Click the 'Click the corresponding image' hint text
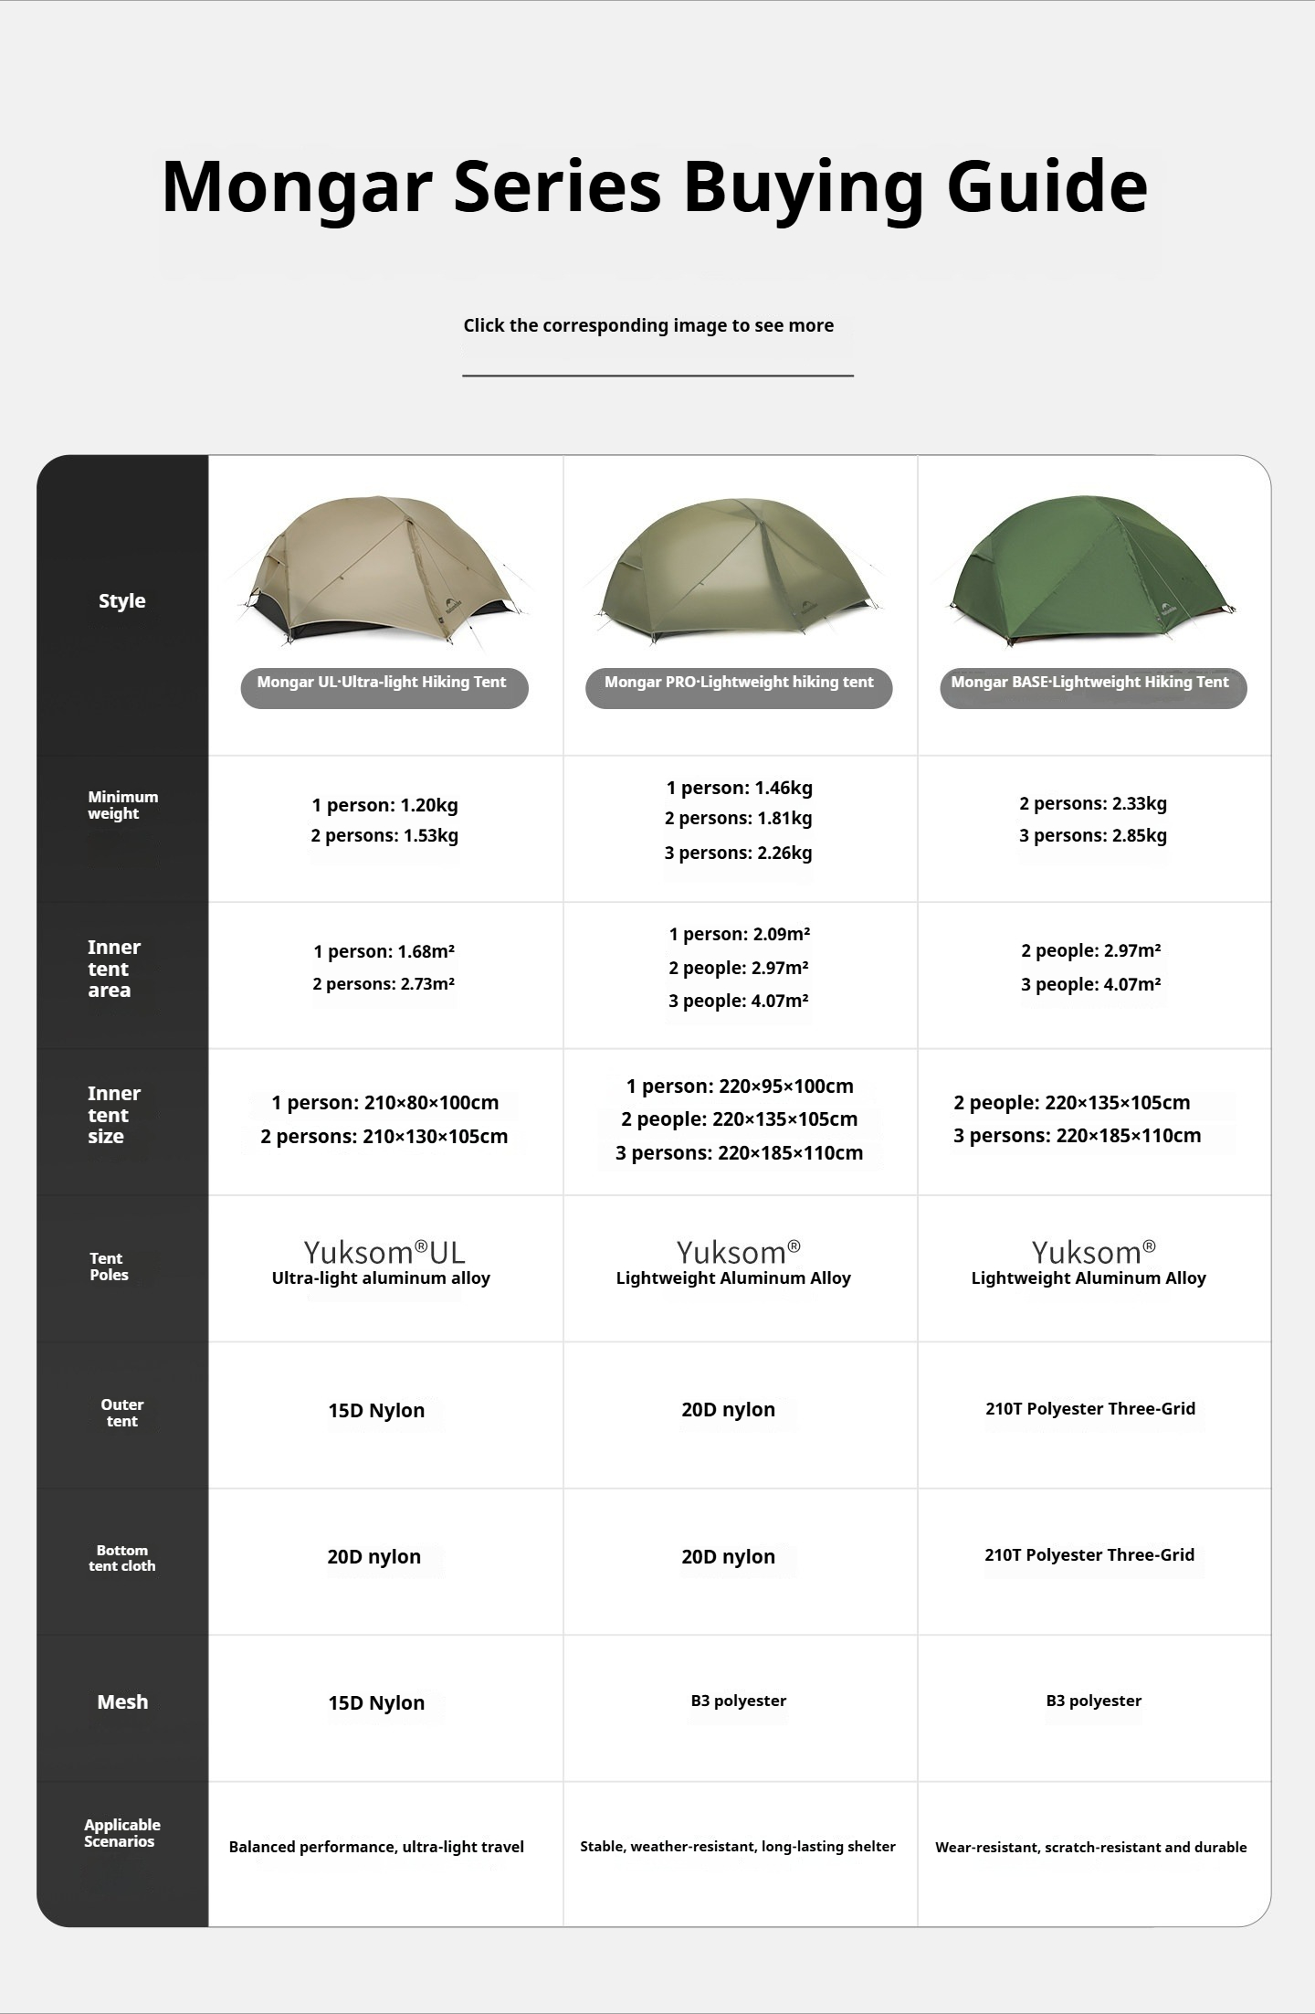This screenshot has height=2014, width=1315. (x=648, y=325)
